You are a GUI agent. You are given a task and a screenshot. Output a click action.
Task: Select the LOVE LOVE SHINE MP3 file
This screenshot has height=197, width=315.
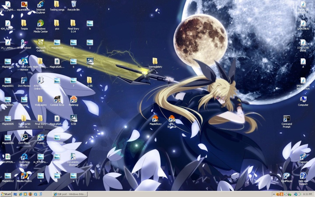[303, 45]
